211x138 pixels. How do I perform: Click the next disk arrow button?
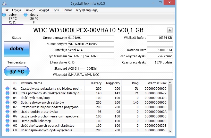(170, 30)
